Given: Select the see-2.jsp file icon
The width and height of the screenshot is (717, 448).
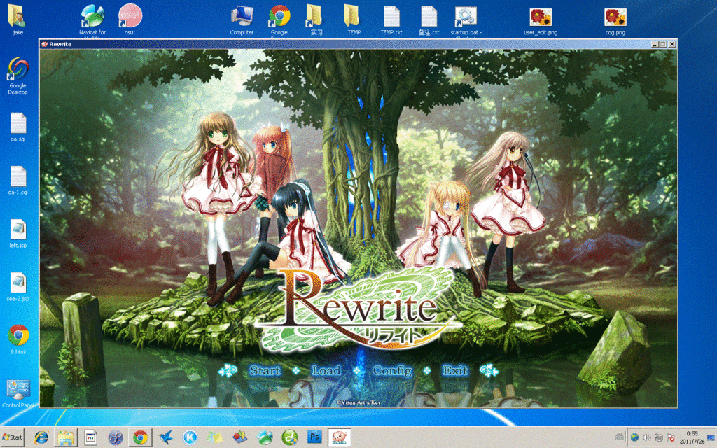Looking at the screenshot, I should (x=18, y=286).
